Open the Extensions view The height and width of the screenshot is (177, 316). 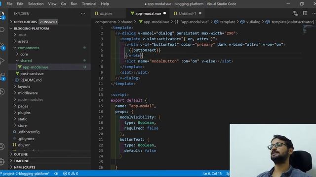[x=2, y=77]
